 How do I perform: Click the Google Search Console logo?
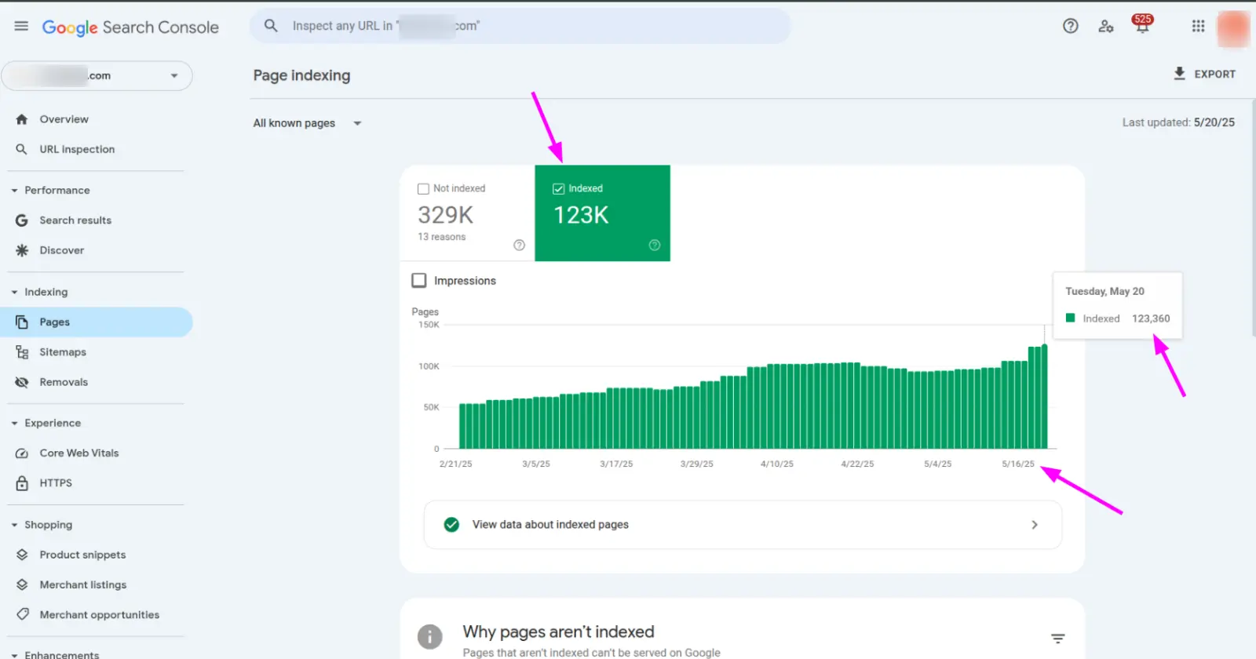point(130,27)
